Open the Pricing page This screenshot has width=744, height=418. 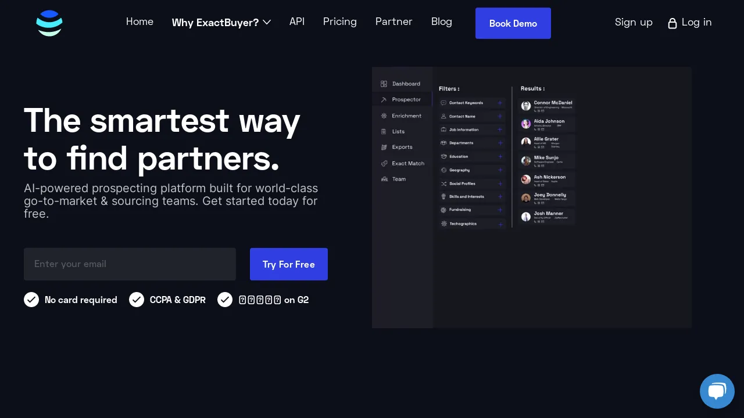click(340, 21)
